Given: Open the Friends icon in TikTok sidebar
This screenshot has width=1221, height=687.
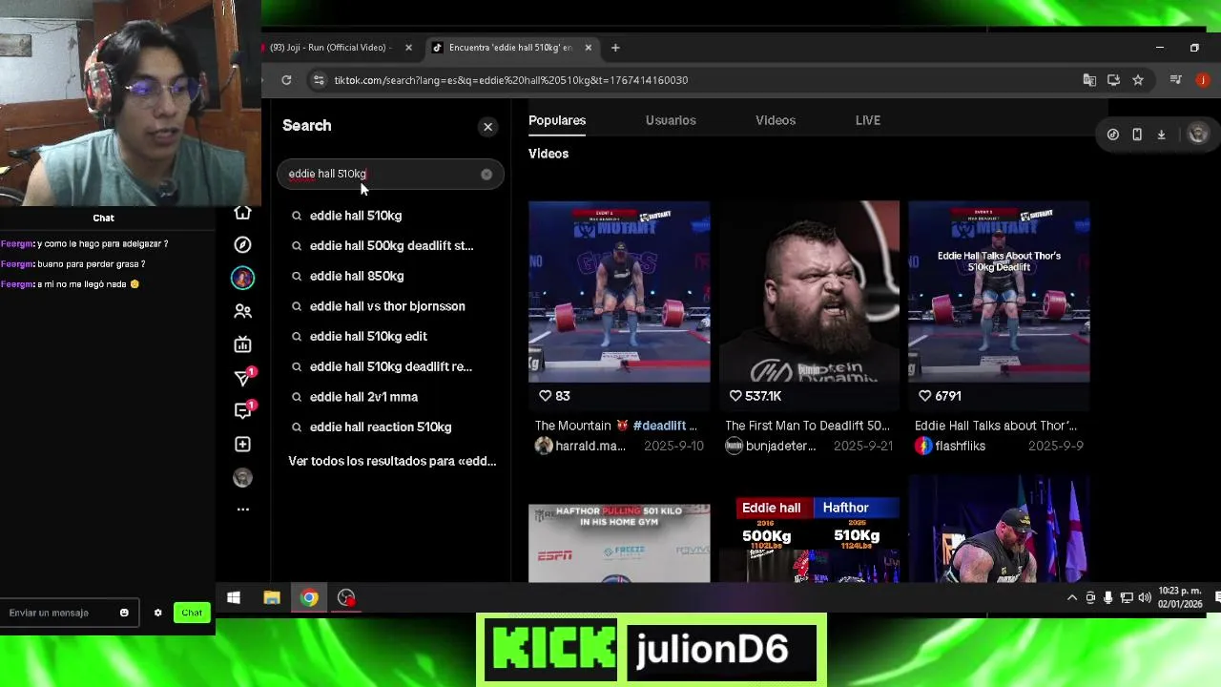Looking at the screenshot, I should pos(242,311).
